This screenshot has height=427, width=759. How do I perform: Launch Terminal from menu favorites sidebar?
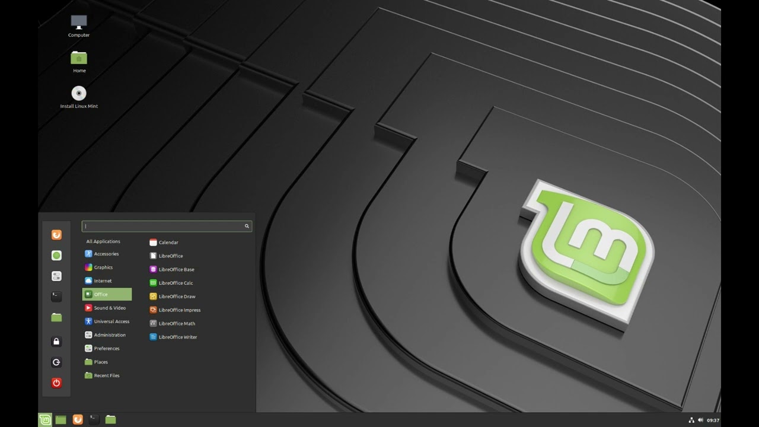click(x=56, y=296)
